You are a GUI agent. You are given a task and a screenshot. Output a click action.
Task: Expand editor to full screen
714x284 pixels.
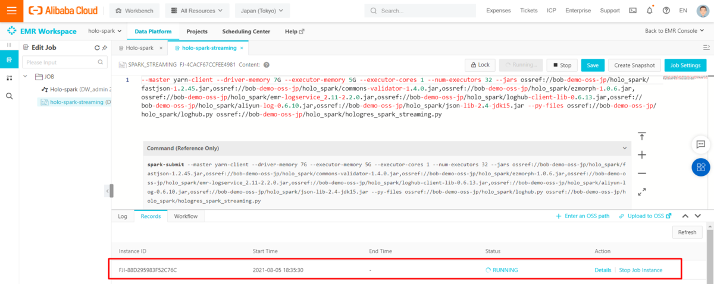[642, 192]
